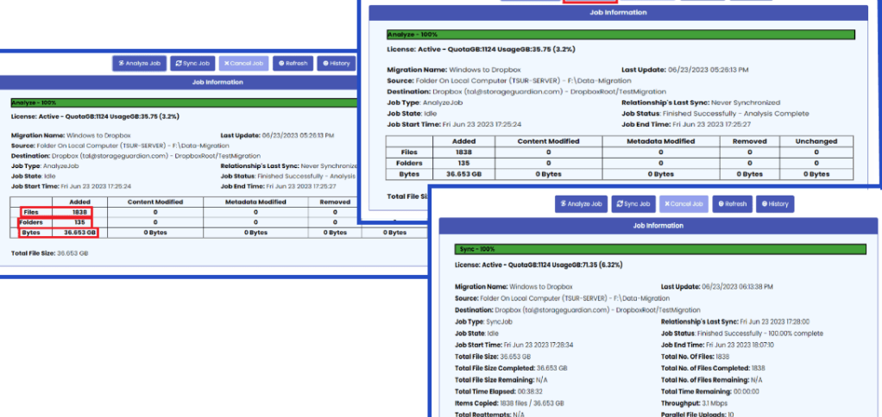
Task: Select the 135 Folders Added cell in top-right window
Action: coord(463,164)
